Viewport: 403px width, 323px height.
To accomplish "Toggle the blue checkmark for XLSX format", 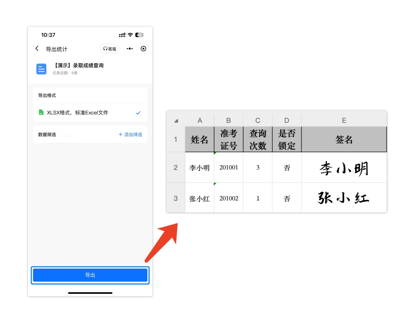I will point(138,113).
